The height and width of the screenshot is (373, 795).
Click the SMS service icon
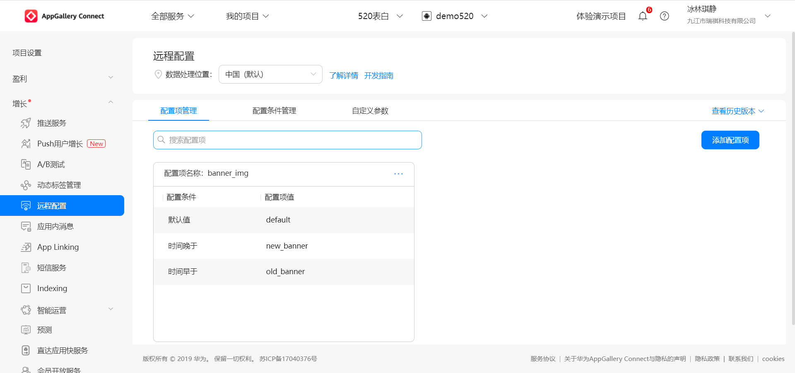click(26, 268)
